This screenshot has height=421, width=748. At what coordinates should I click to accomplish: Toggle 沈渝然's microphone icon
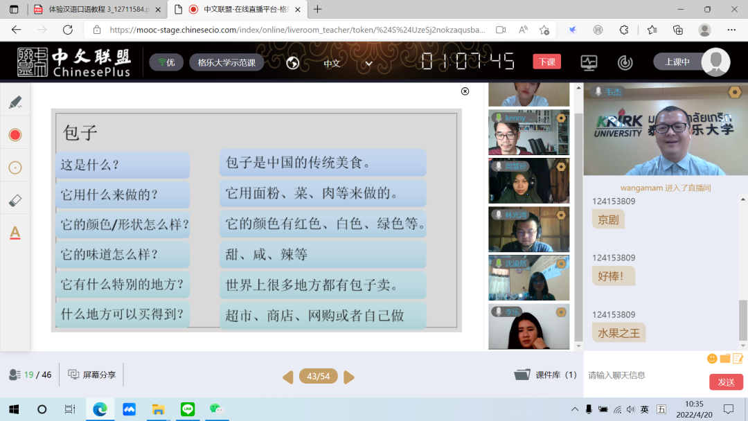coord(499,263)
